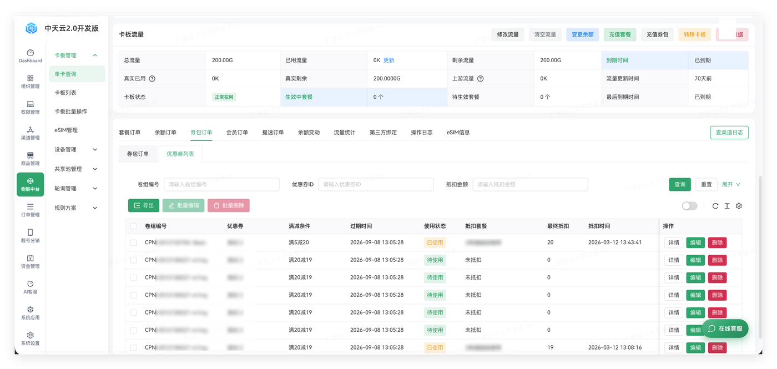Open 组织管理 in sidebar
The width and height of the screenshot is (777, 369).
(x=30, y=82)
